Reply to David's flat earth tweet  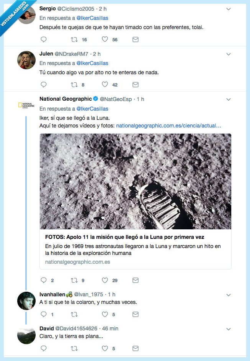(x=43, y=348)
